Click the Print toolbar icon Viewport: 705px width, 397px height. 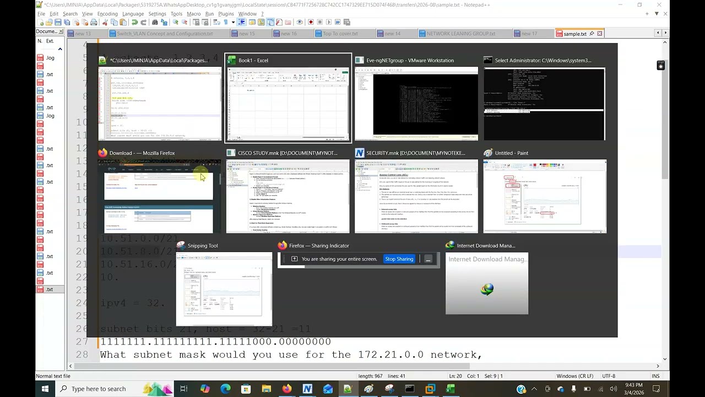[94, 22]
